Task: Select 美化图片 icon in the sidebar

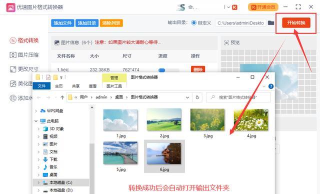Action: [x=13, y=83]
